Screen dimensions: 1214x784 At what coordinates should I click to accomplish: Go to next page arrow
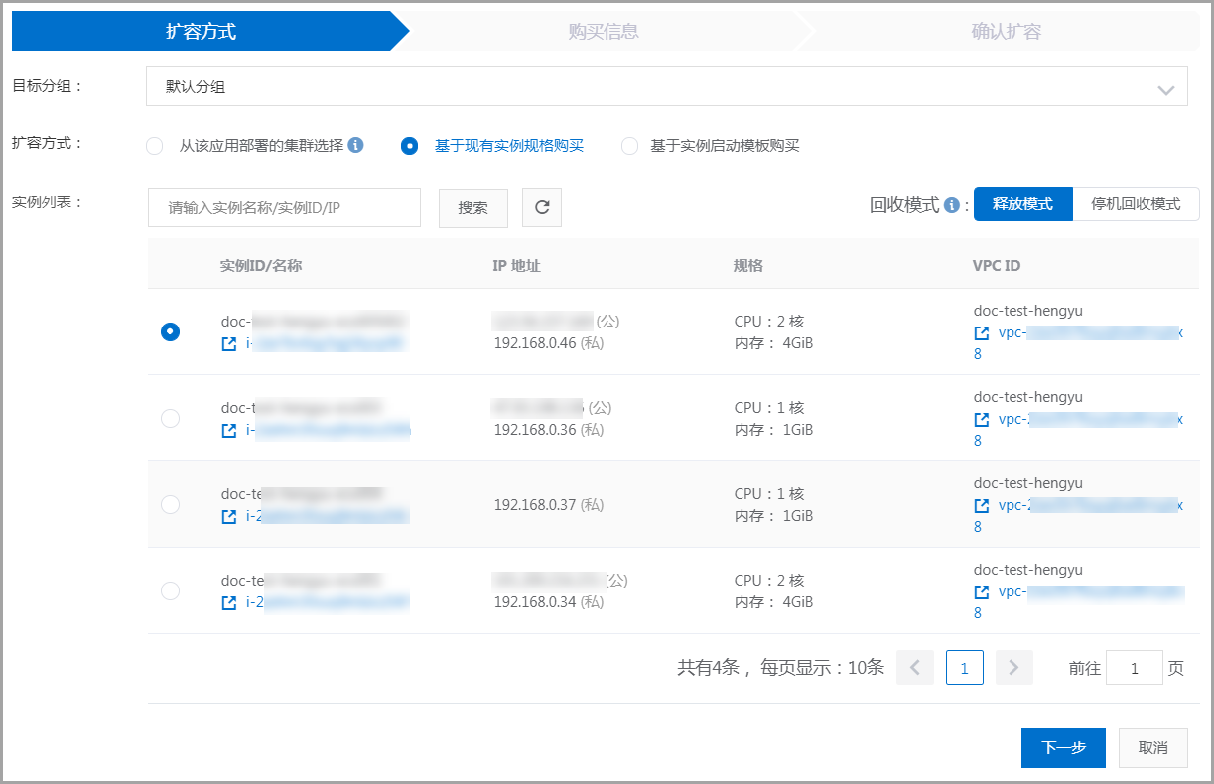[1014, 668]
